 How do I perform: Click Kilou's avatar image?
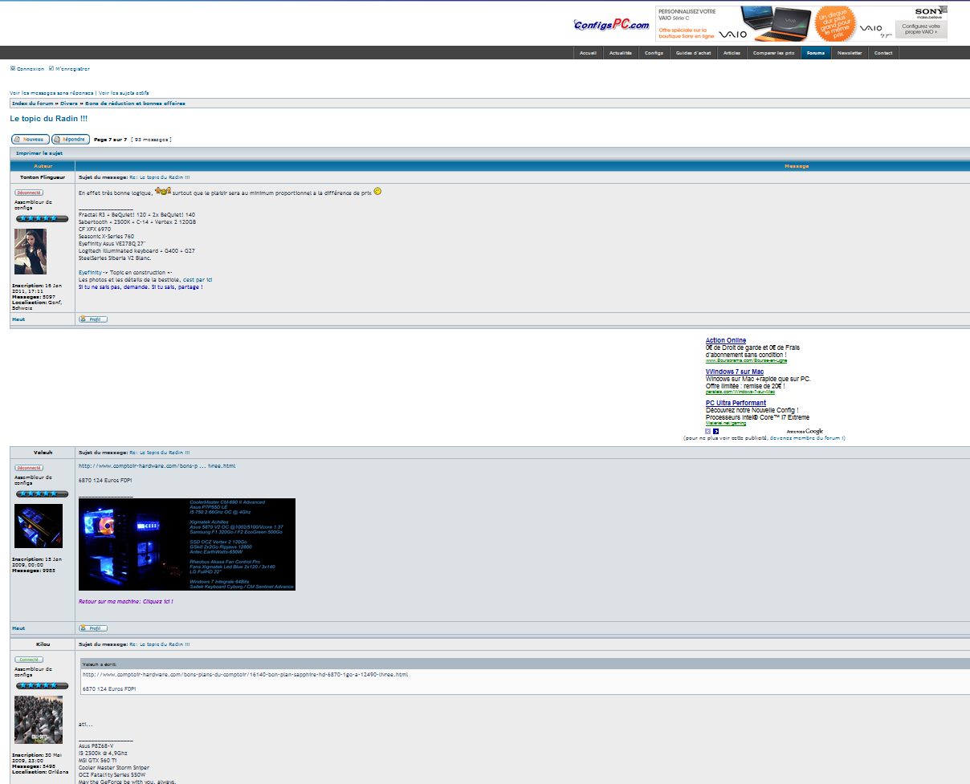point(39,720)
